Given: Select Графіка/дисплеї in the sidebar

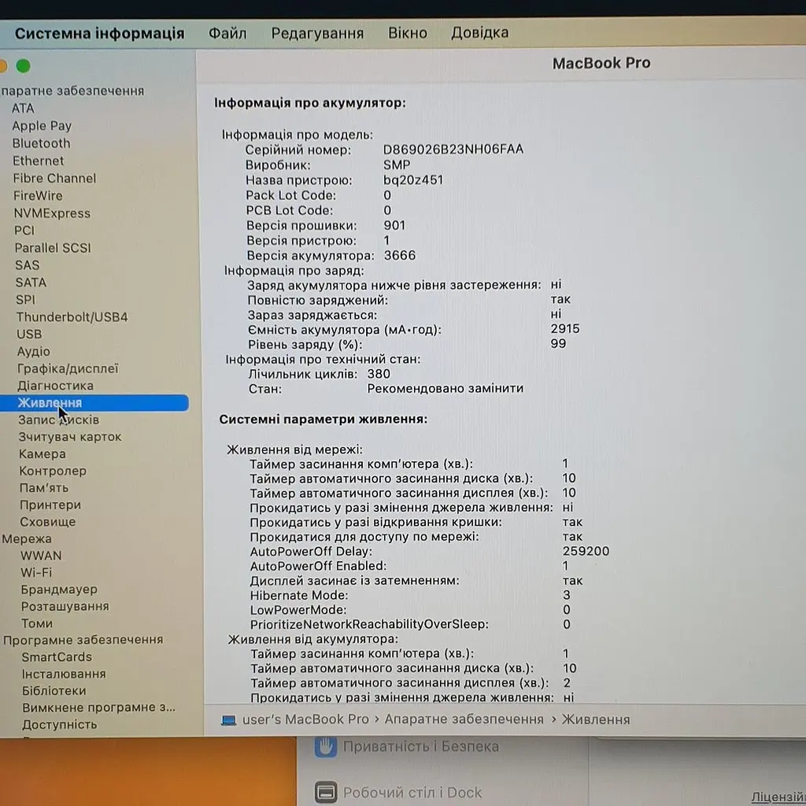Looking at the screenshot, I should [68, 368].
